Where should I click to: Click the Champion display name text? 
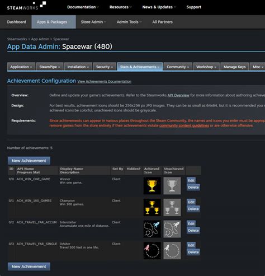pyautogui.click(x=67, y=200)
